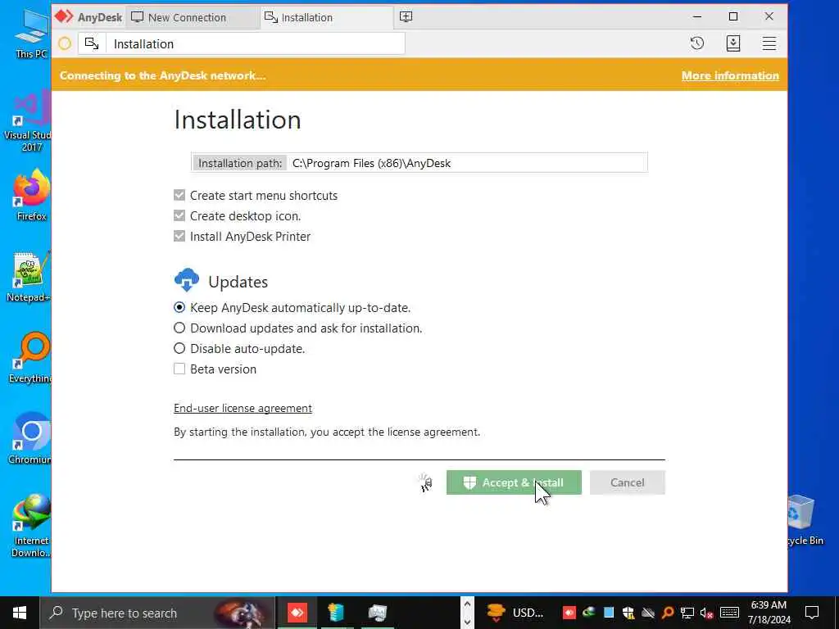
Task: Switch to the Installation tab
Action: 327,17
